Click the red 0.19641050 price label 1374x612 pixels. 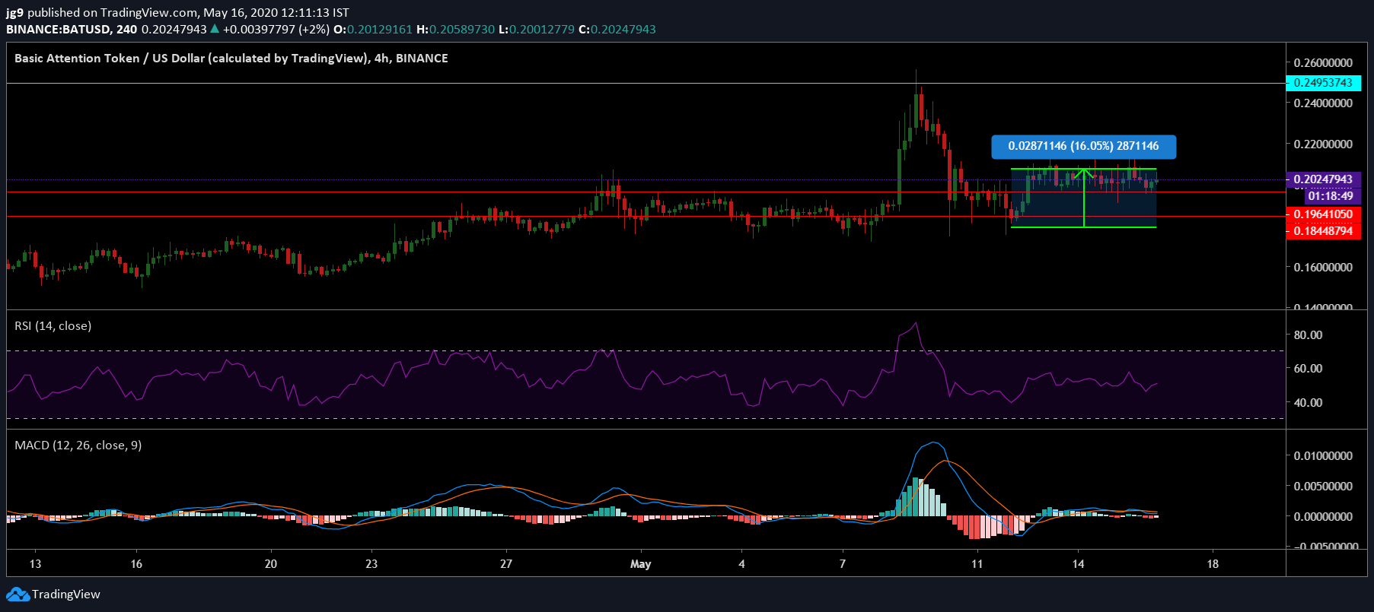1323,214
